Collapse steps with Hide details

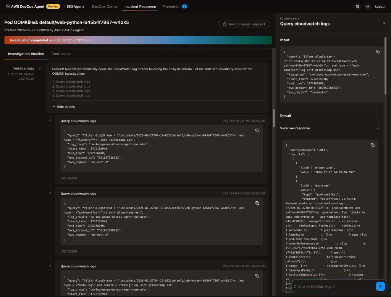click(x=63, y=107)
